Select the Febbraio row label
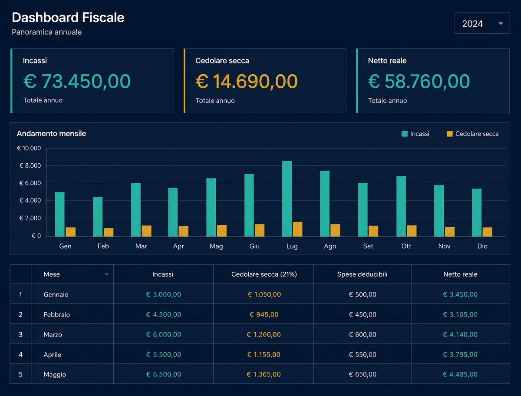 [x=57, y=314]
